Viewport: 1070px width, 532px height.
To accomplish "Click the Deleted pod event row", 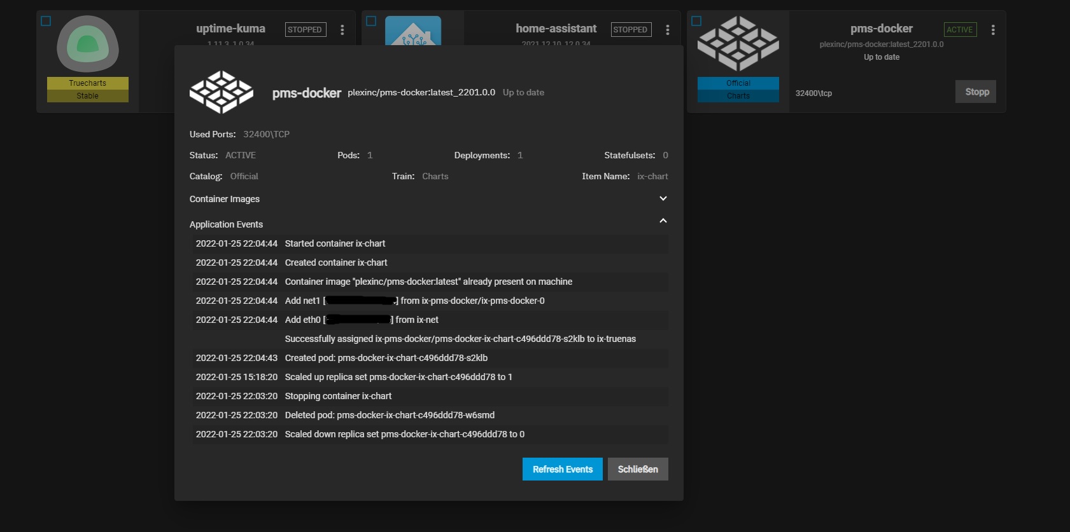I will [x=430, y=415].
